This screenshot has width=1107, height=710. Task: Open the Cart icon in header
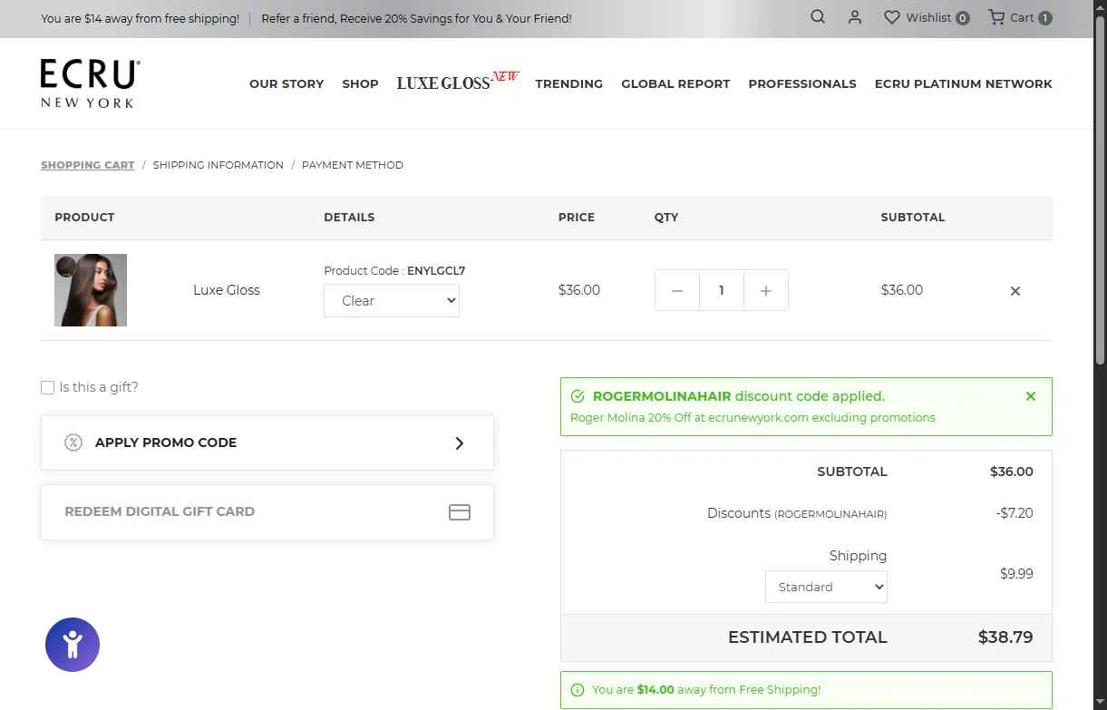point(1020,17)
